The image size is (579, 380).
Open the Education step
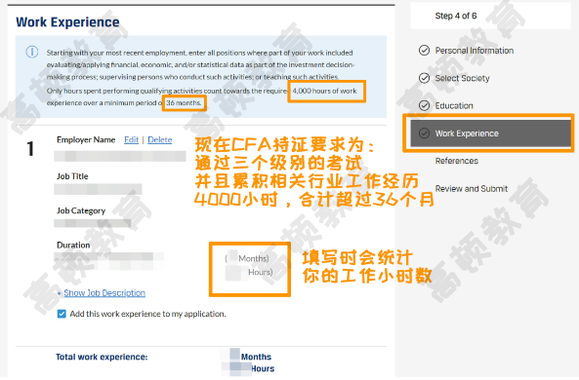click(x=454, y=106)
